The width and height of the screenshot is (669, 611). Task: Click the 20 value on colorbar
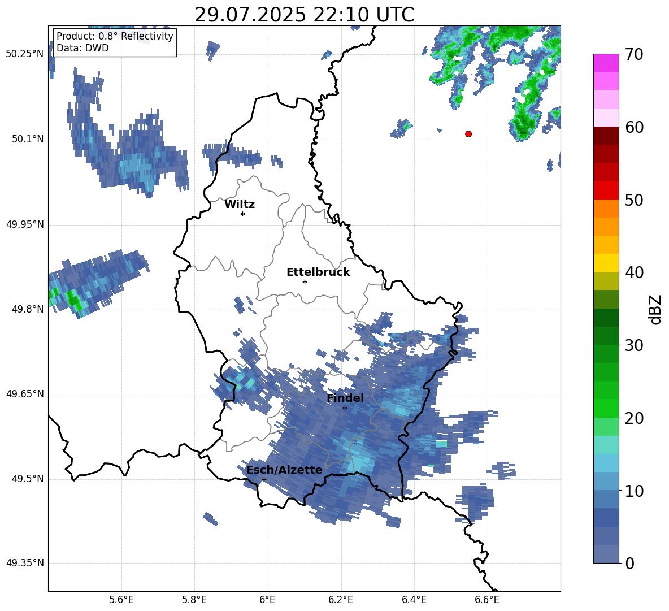click(x=634, y=418)
